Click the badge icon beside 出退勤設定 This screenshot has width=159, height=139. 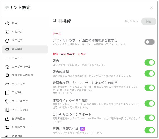pyautogui.click(x=7, y=119)
